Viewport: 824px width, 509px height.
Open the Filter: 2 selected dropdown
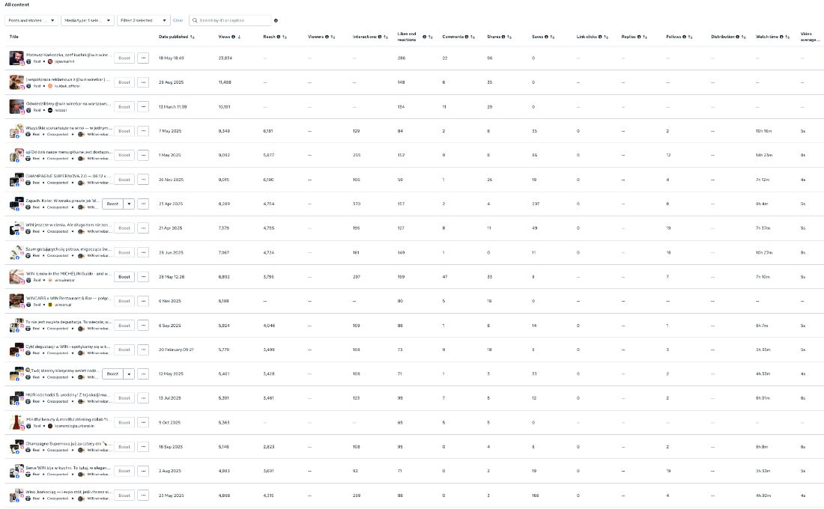click(x=144, y=20)
